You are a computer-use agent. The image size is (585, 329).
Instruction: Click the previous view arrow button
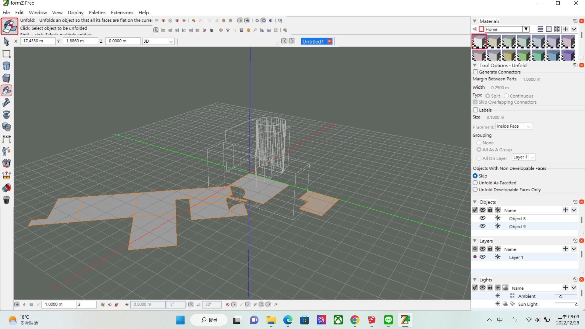(284, 41)
